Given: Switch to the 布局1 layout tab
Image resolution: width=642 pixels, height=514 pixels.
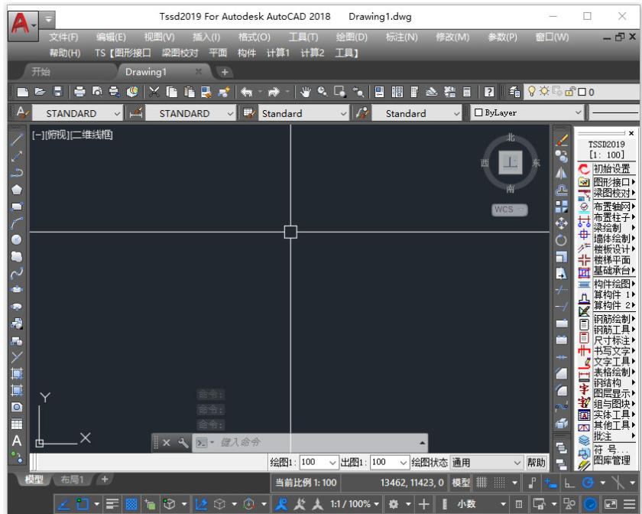Looking at the screenshot, I should [x=72, y=480].
